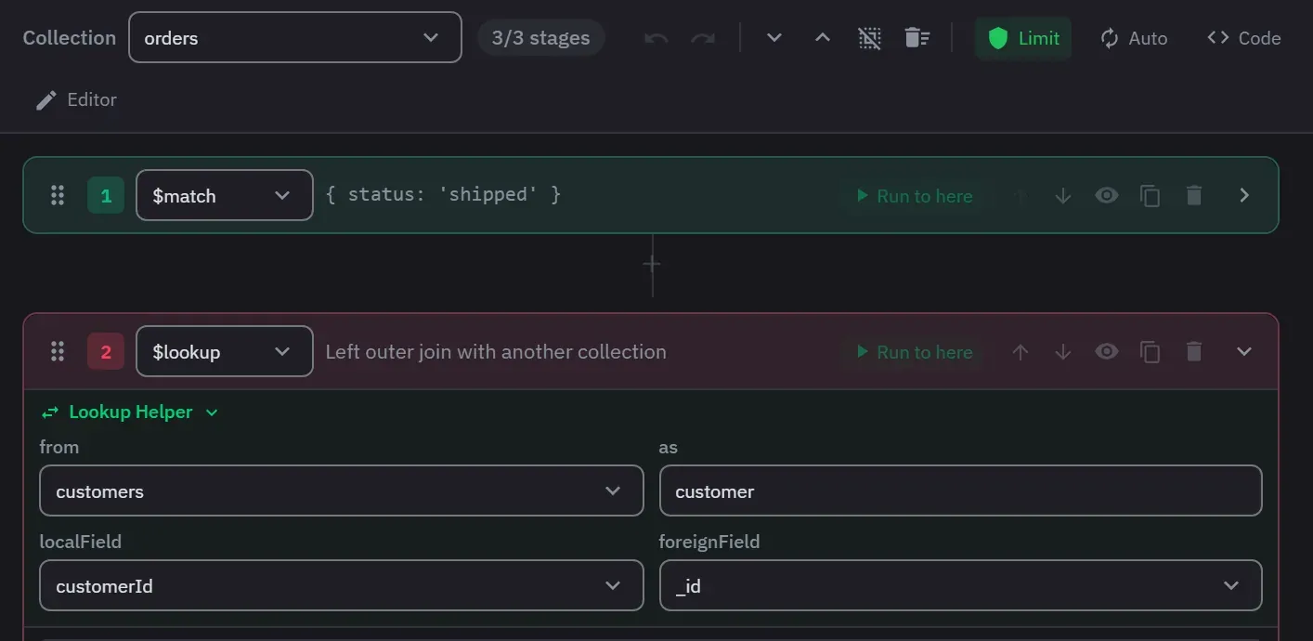Run to here on the $match stage

pos(914,196)
